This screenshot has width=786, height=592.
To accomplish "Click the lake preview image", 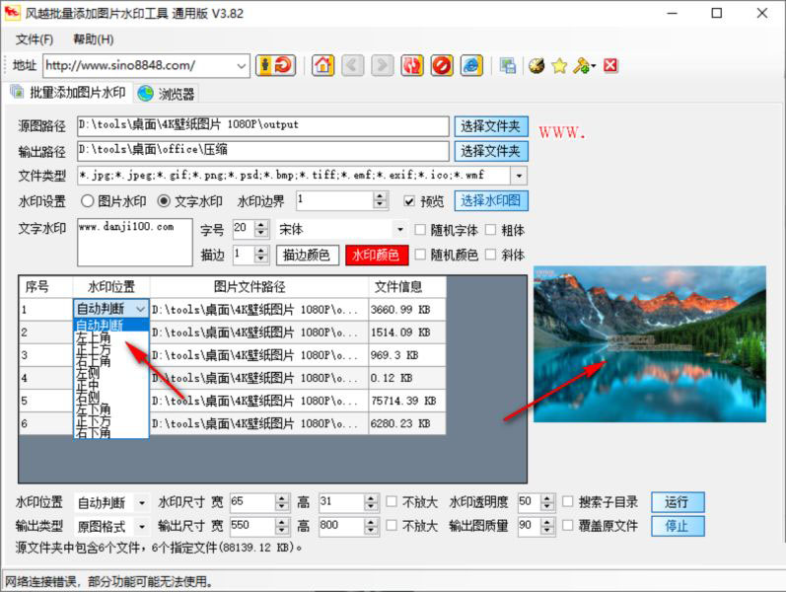I will point(650,343).
